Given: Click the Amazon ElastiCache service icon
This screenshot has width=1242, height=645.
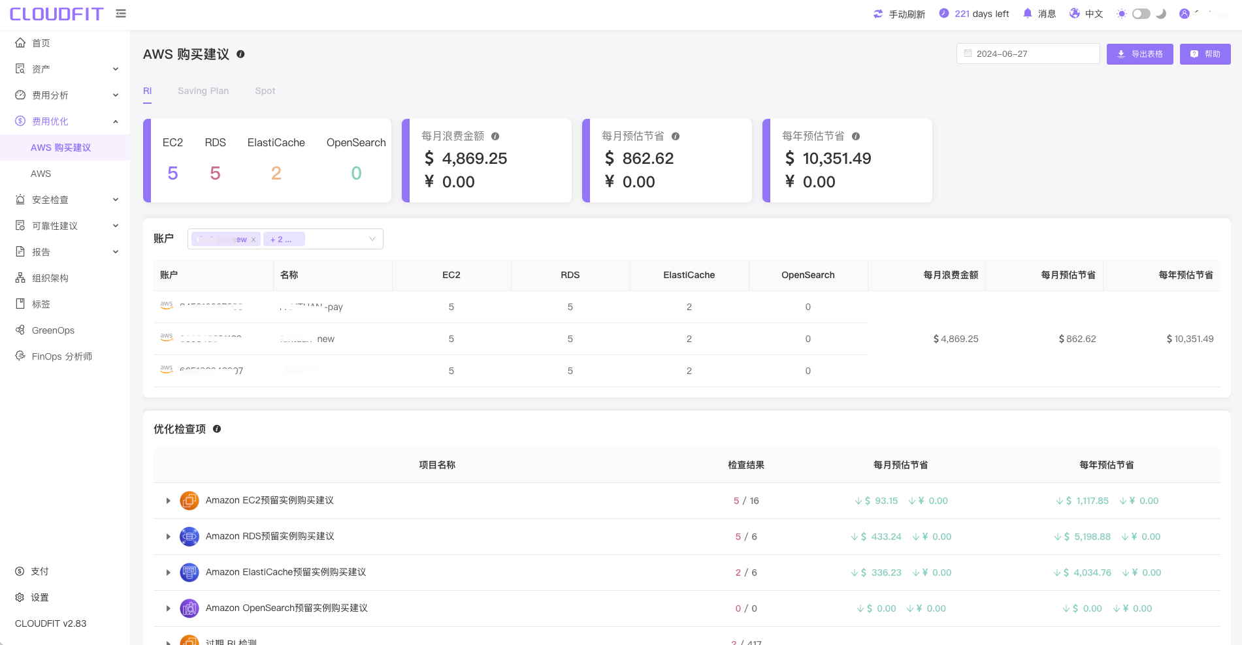Looking at the screenshot, I should click(189, 573).
